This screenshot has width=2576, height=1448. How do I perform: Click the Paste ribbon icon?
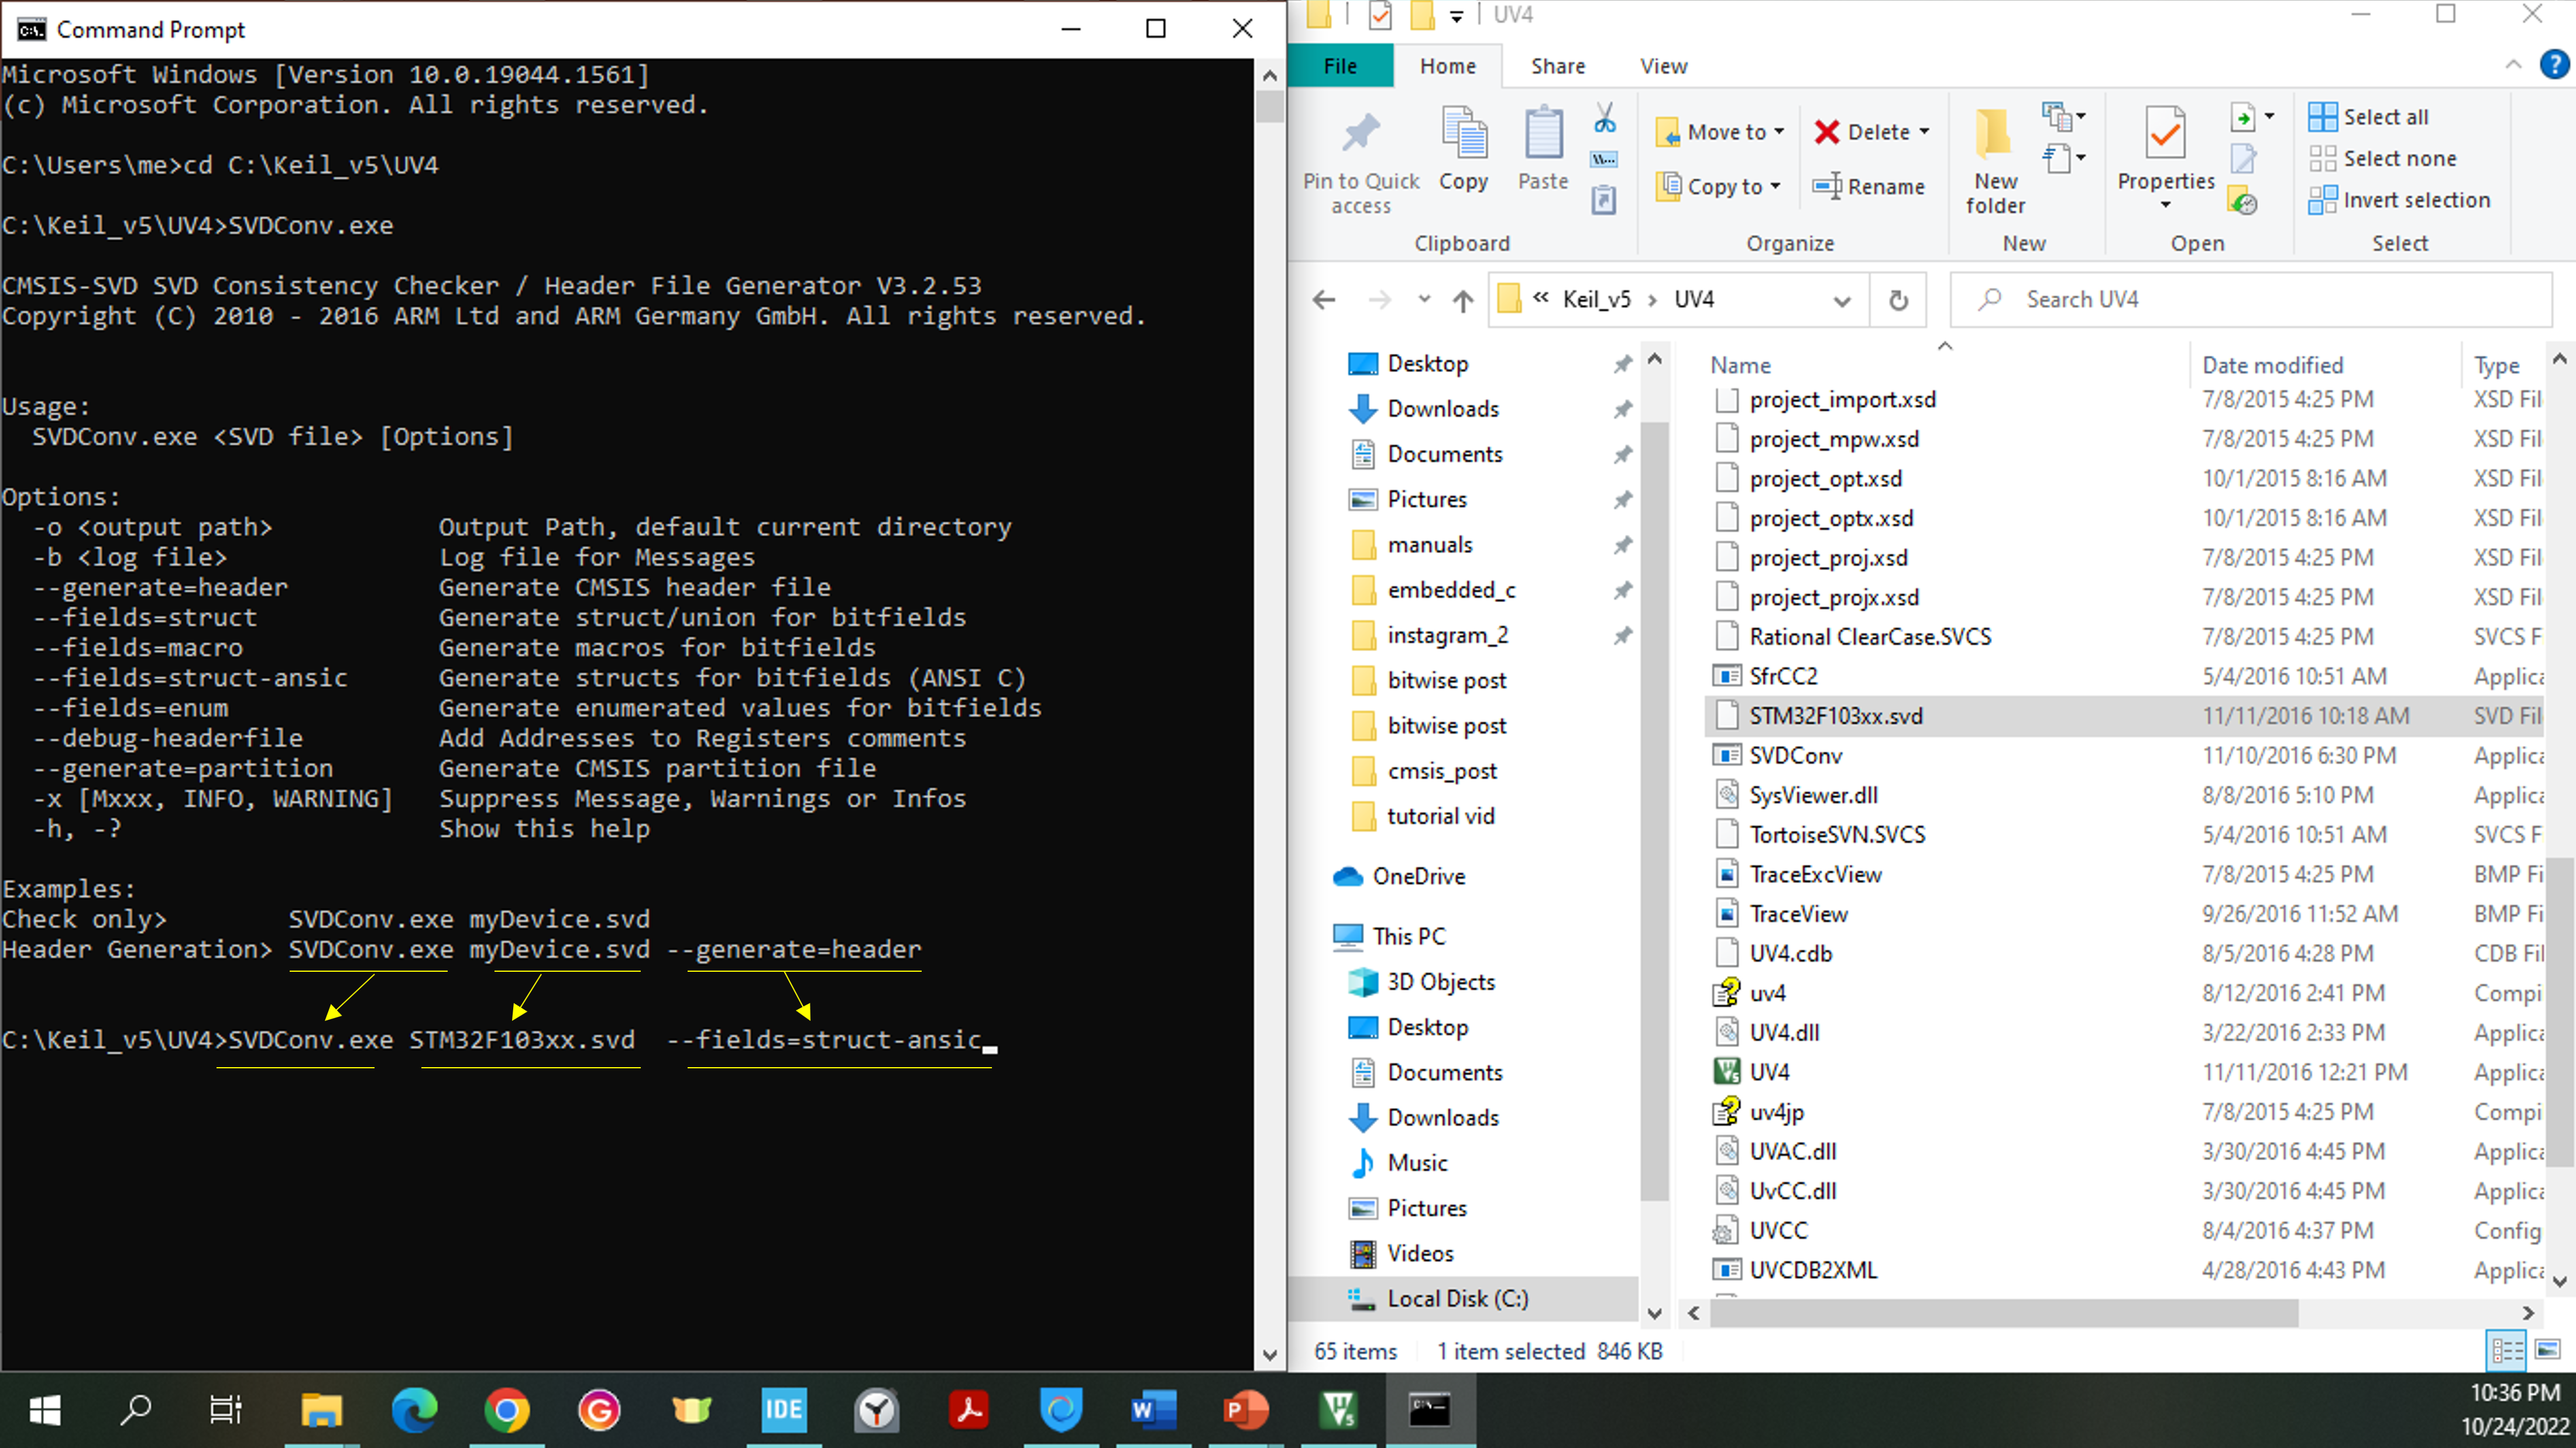pos(1543,134)
